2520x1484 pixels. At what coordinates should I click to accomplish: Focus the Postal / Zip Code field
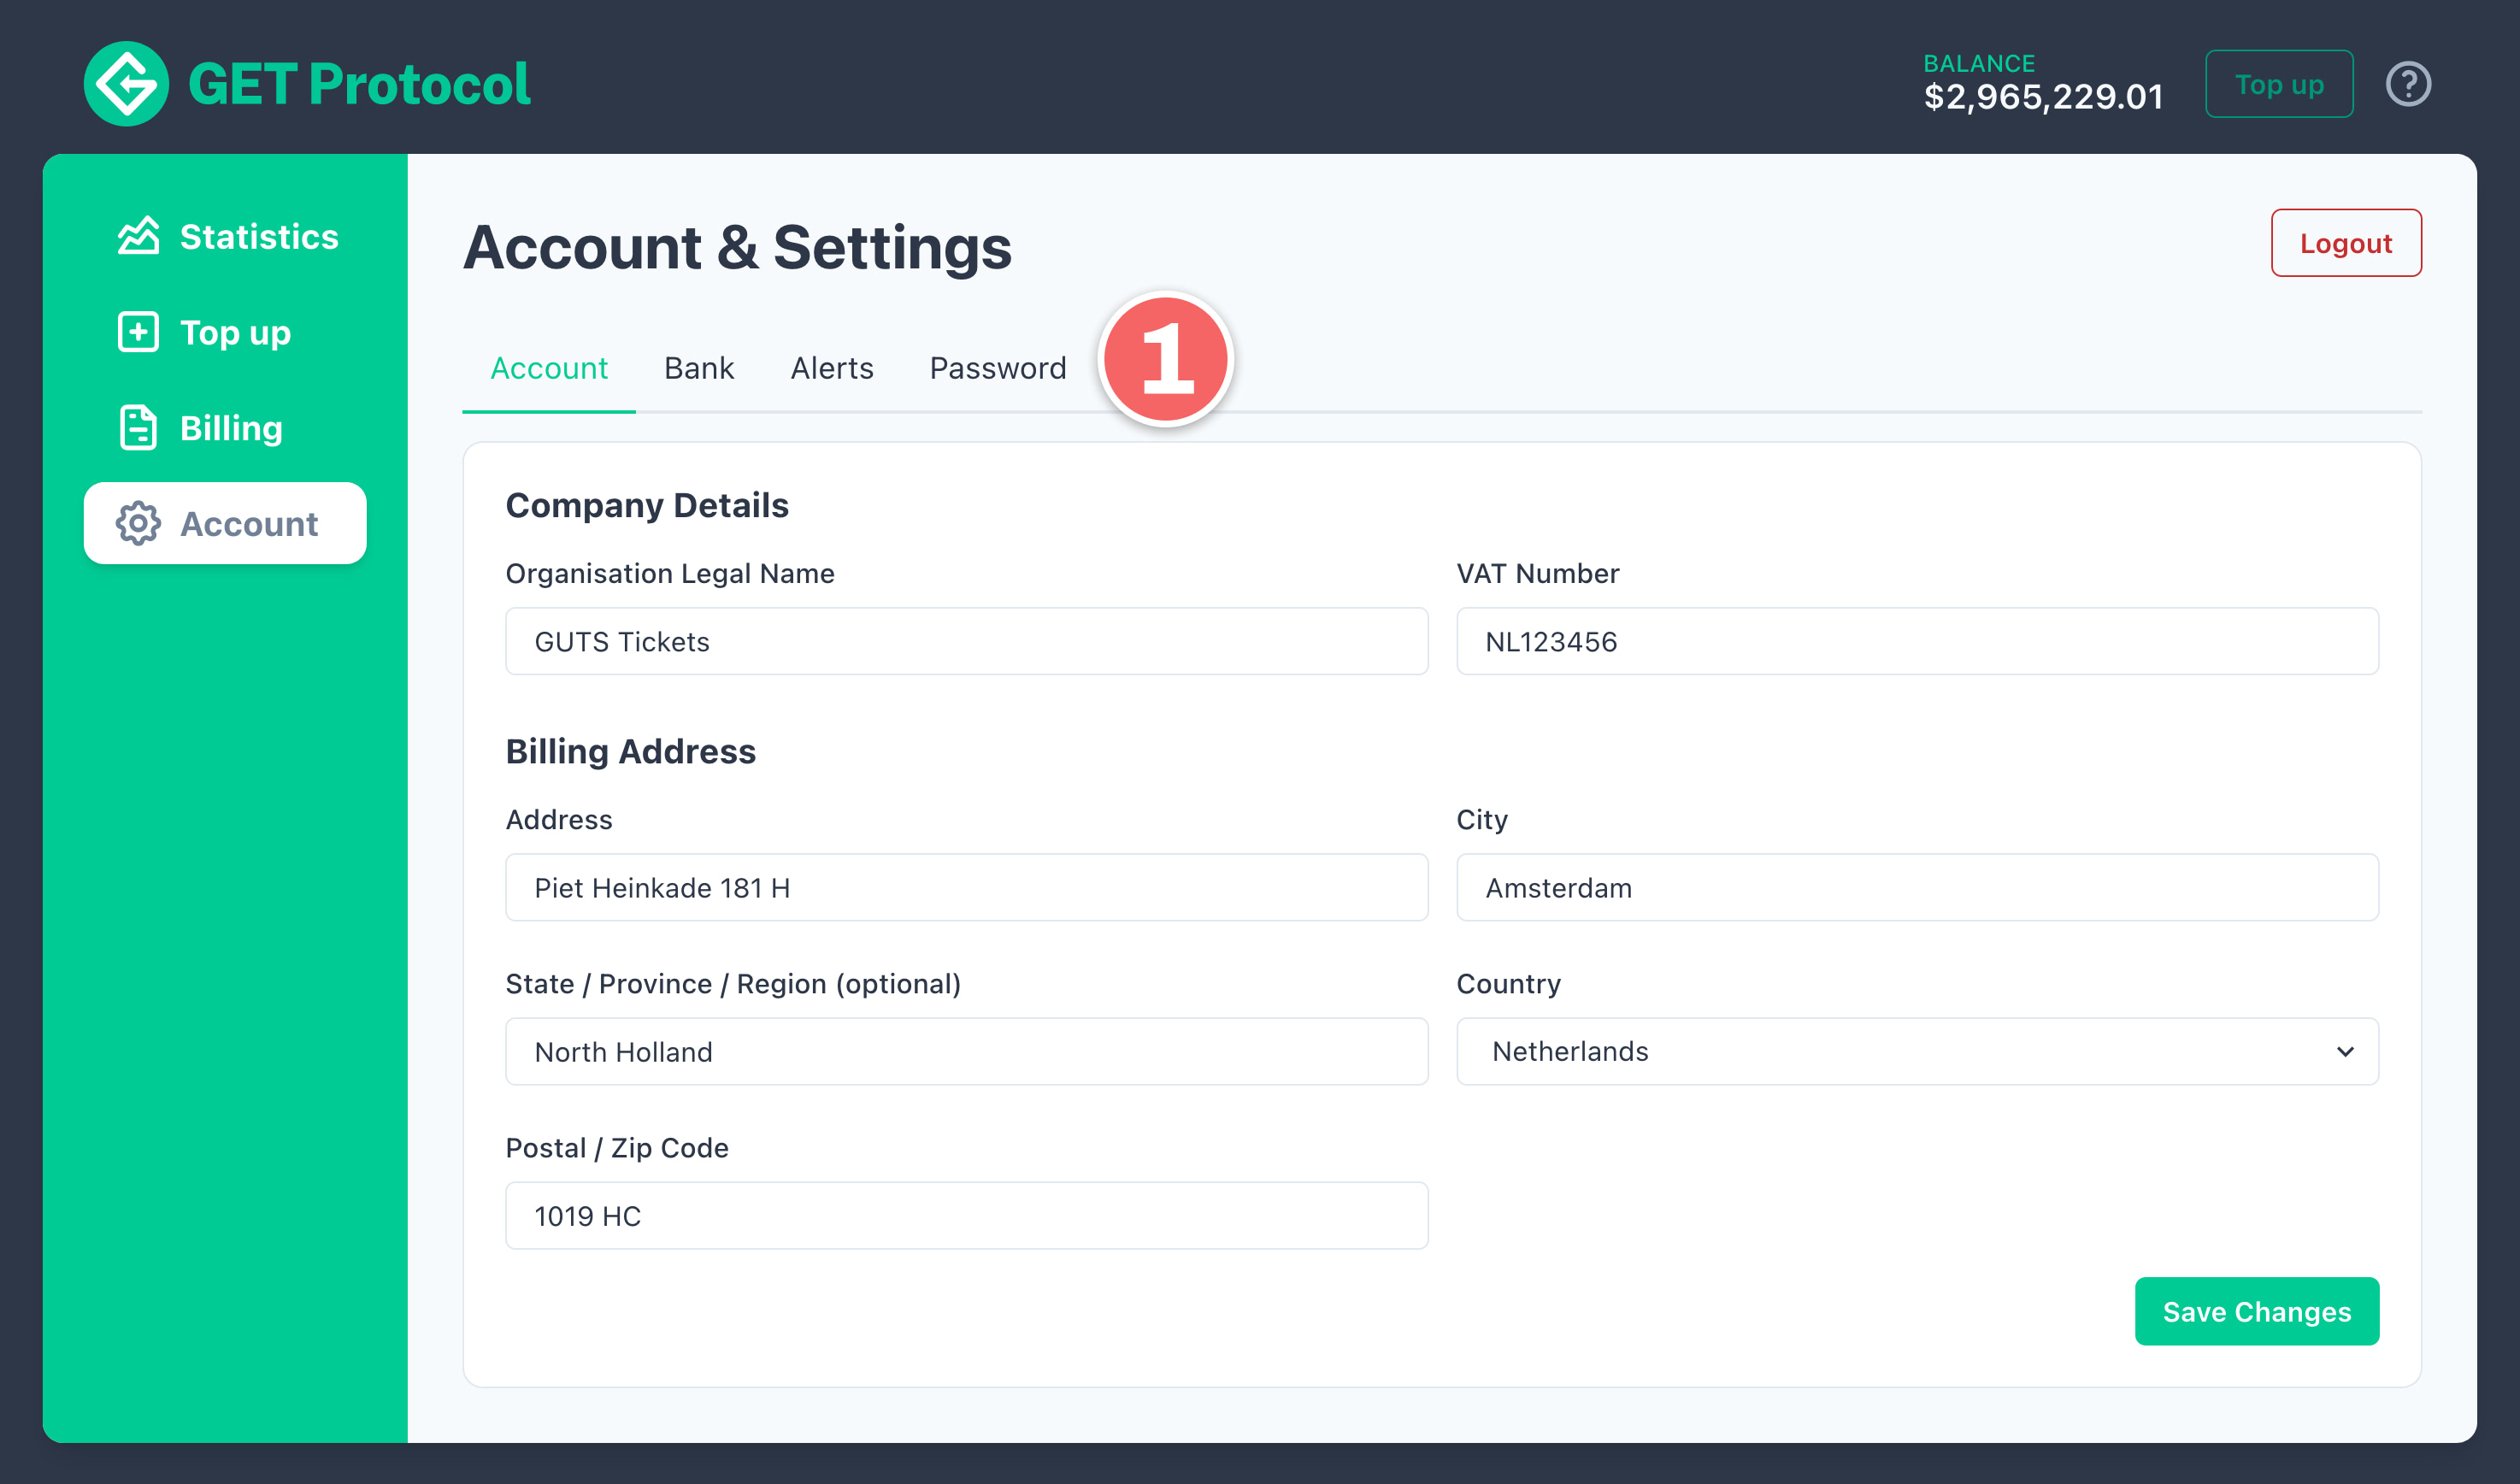point(965,1215)
